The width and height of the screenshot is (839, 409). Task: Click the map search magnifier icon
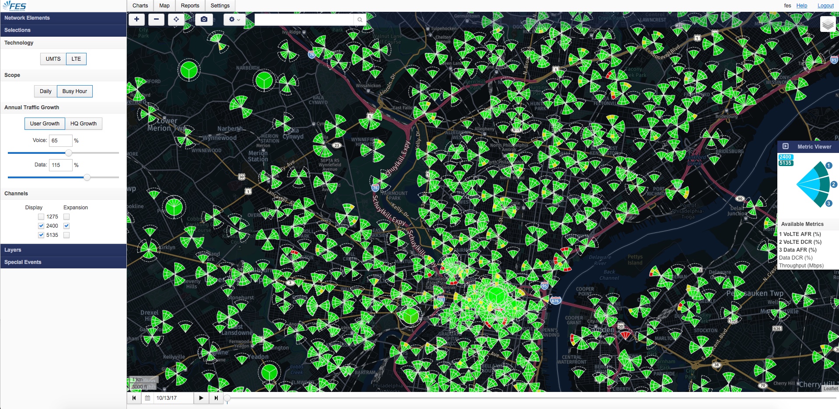tap(360, 20)
